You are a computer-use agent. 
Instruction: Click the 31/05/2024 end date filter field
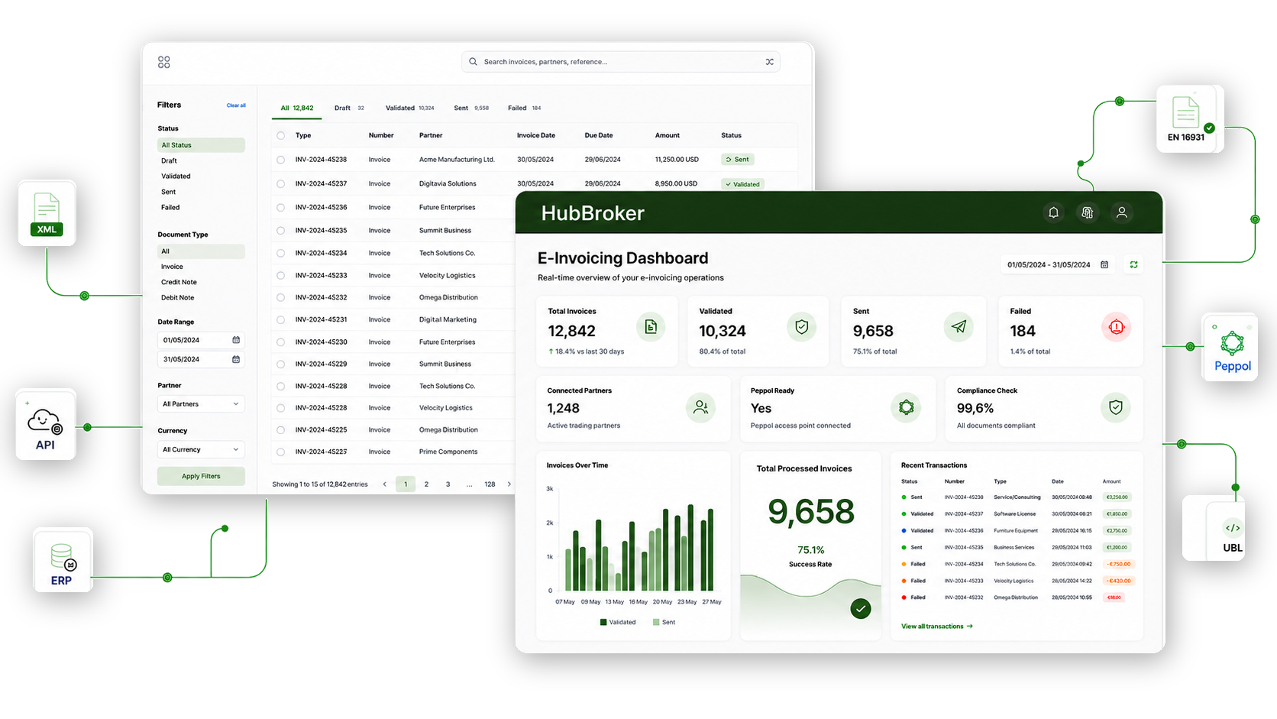coord(201,359)
